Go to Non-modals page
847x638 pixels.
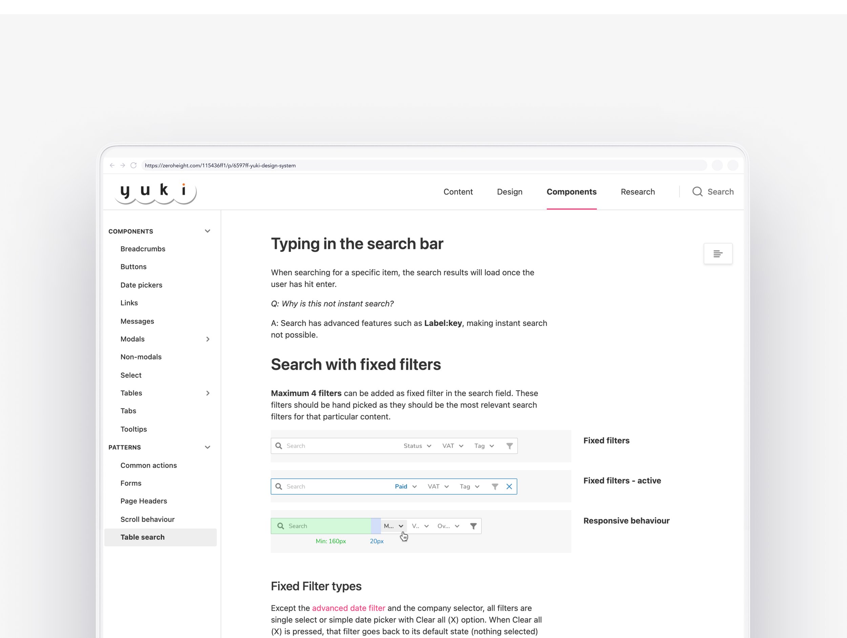141,357
